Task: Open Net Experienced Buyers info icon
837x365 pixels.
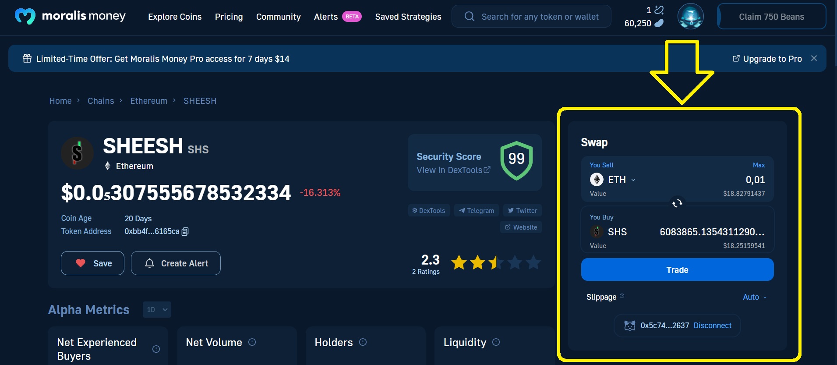Action: coord(156,349)
